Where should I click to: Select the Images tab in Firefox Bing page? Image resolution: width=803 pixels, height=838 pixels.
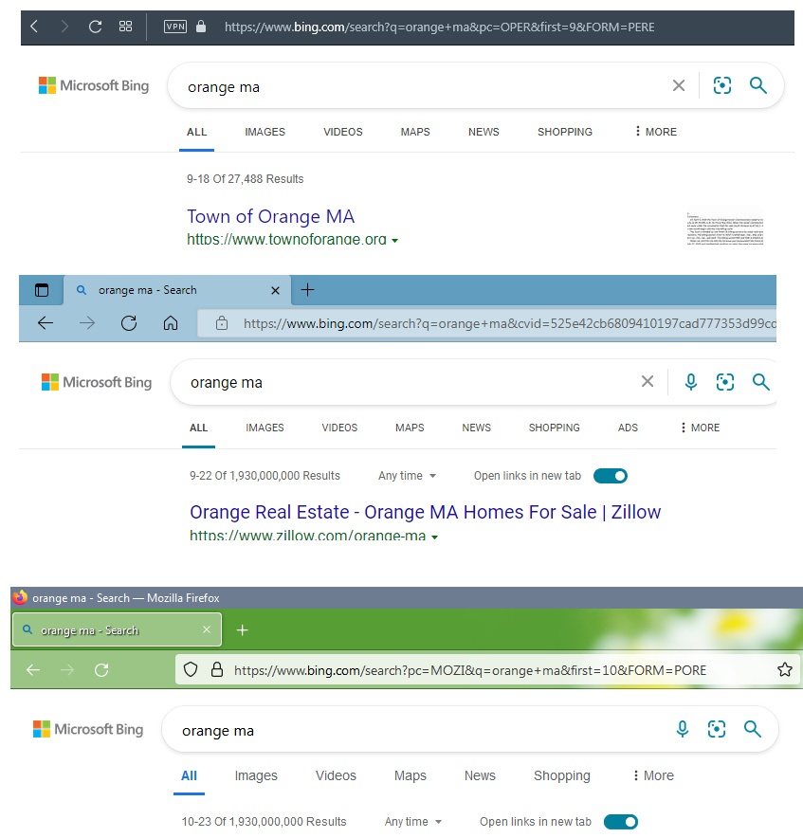click(256, 775)
